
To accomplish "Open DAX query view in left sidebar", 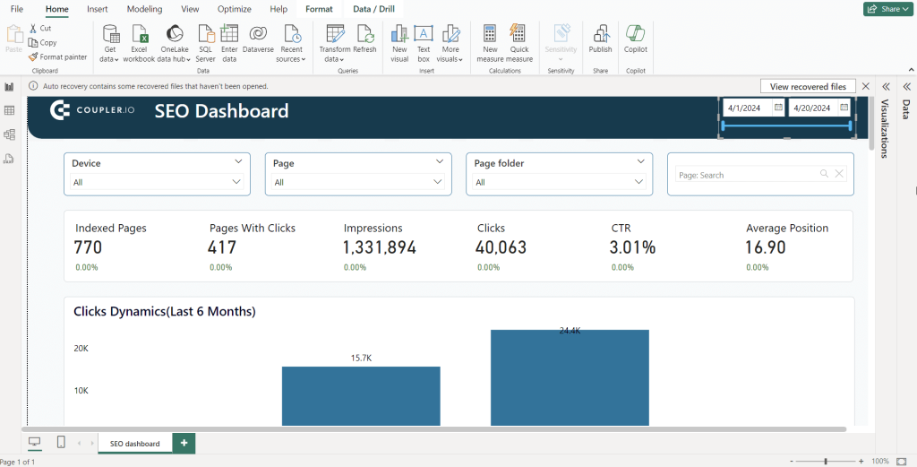I will tap(9, 159).
